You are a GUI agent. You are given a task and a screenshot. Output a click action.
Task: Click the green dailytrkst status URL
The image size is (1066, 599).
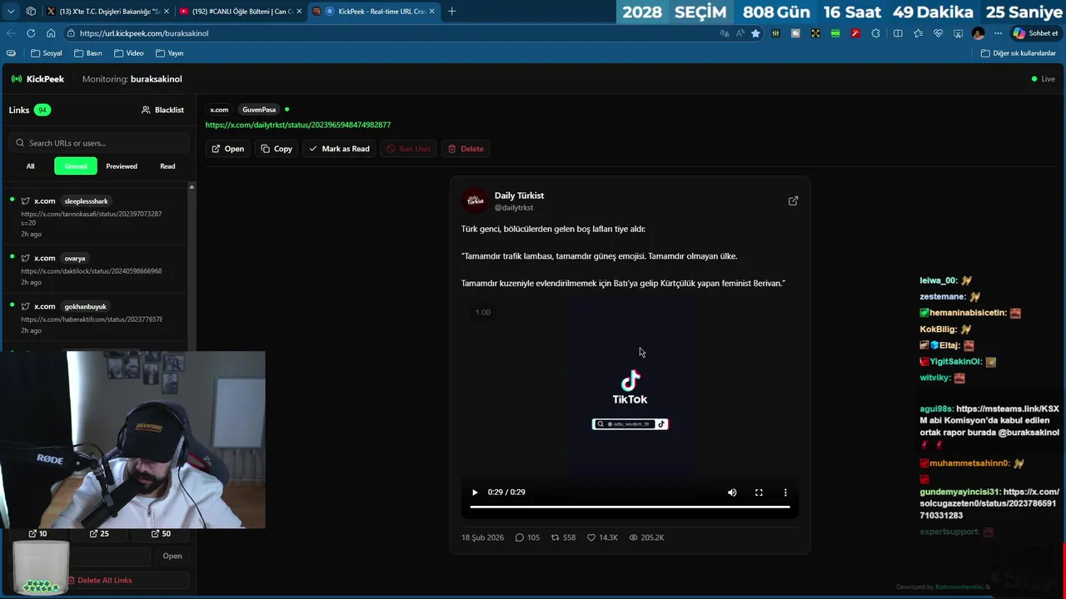[x=298, y=125]
